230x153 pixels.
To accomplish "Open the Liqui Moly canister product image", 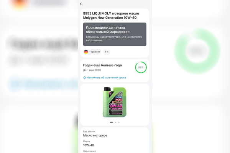I will point(115,102).
